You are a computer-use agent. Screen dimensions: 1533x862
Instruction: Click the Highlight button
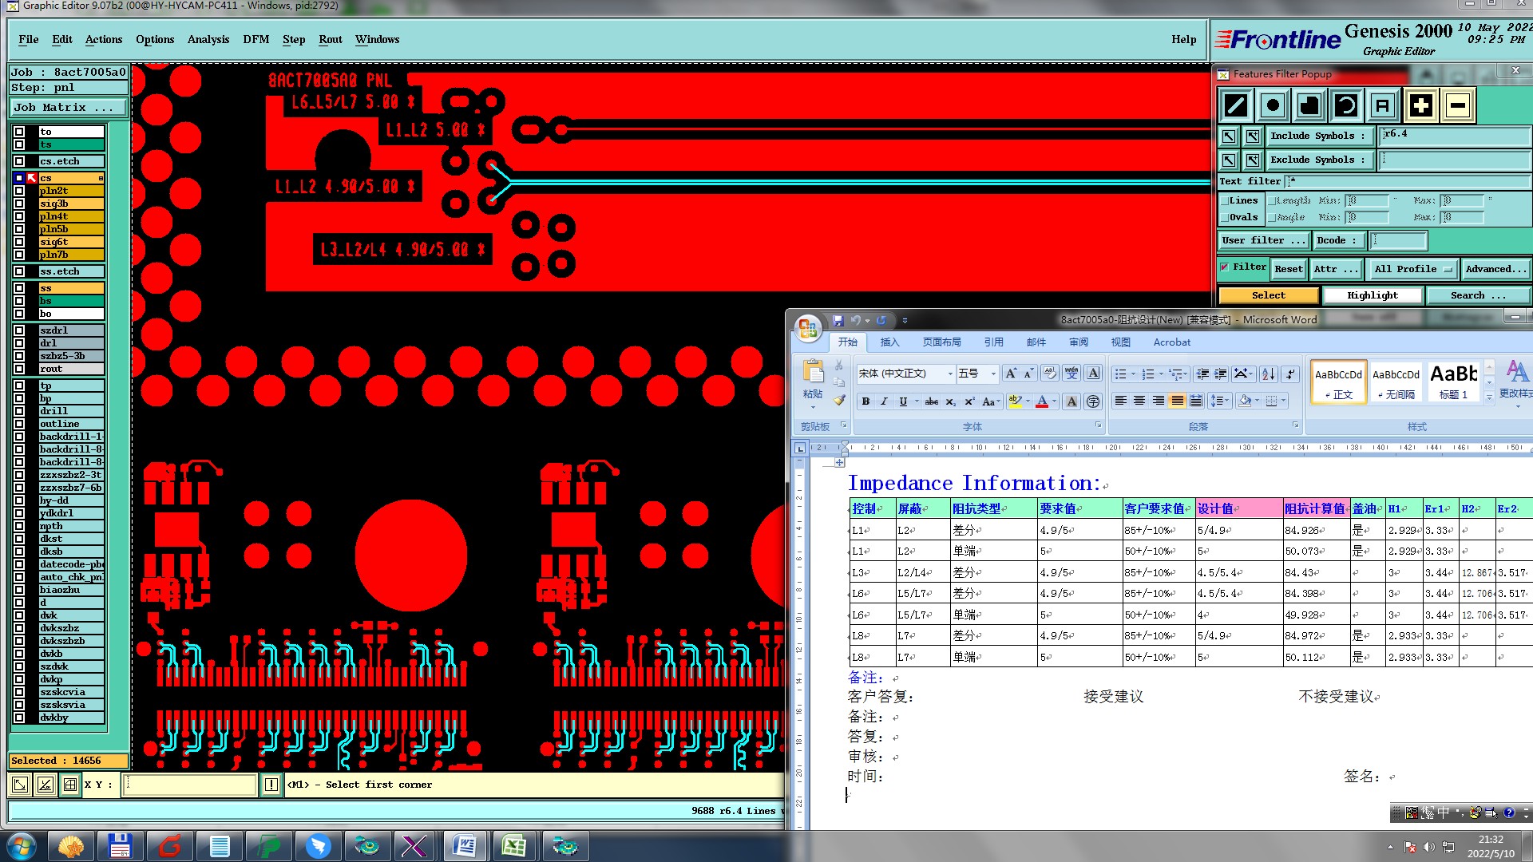(x=1372, y=295)
